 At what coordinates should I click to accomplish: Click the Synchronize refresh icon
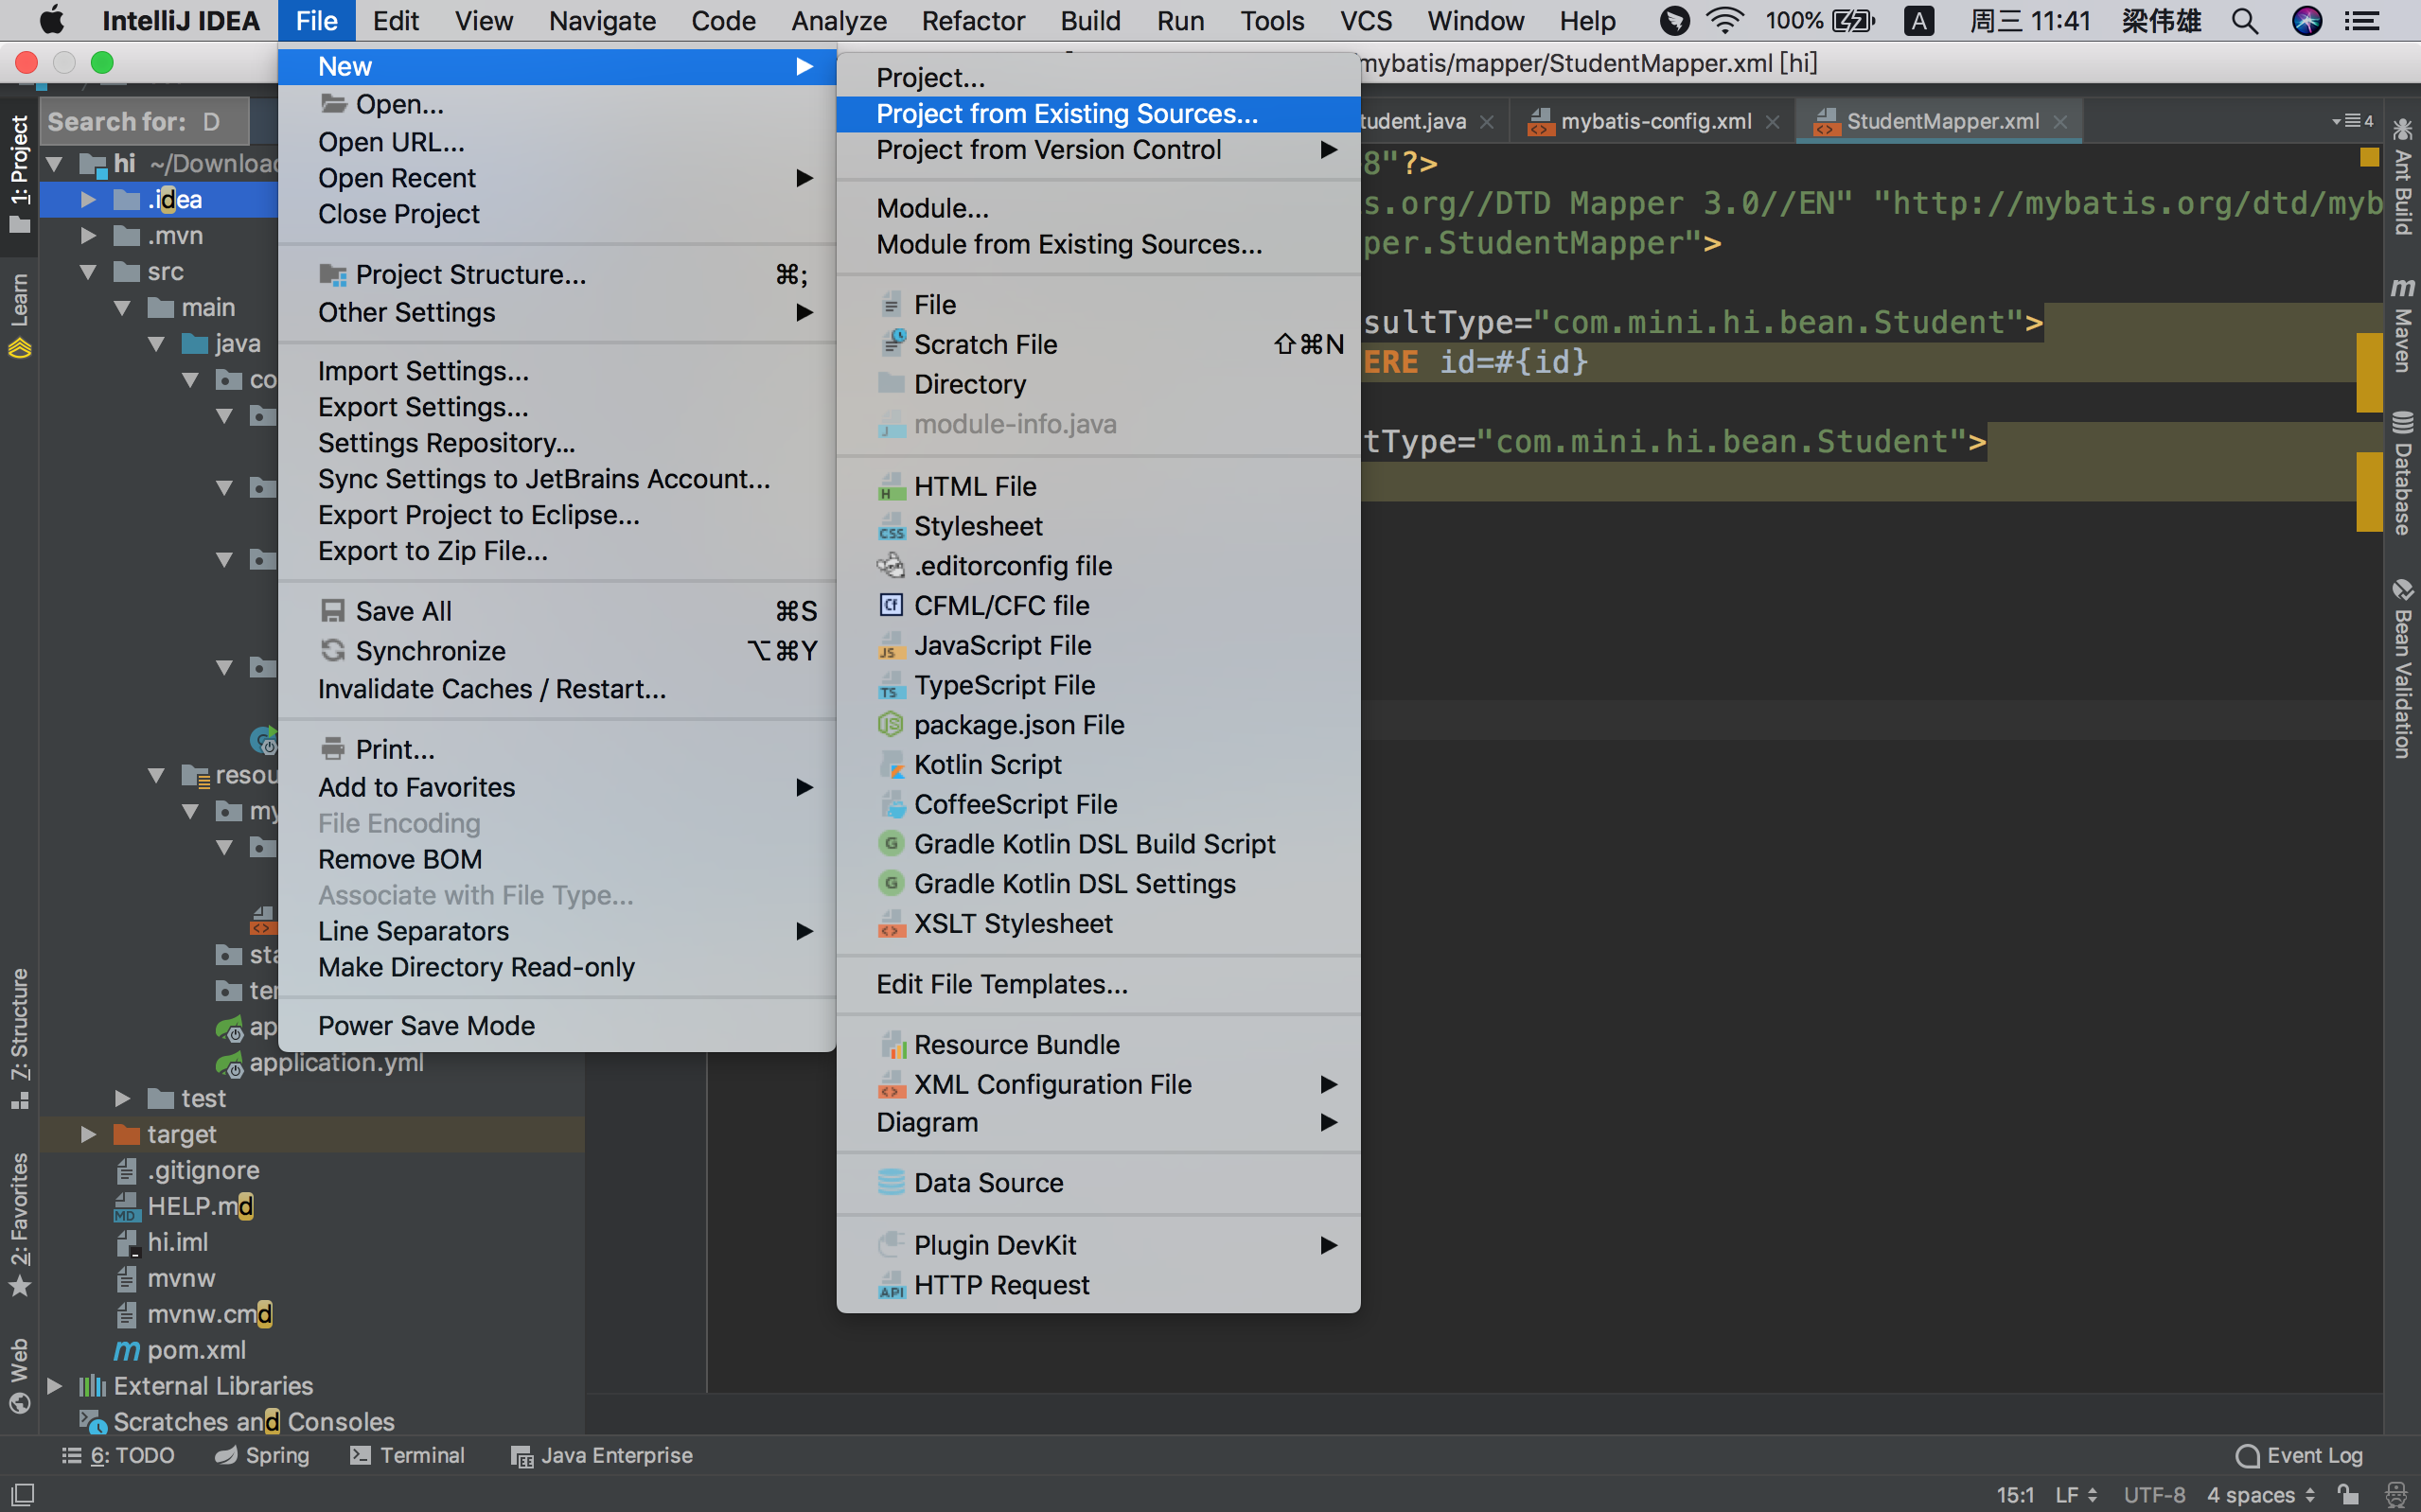point(332,651)
